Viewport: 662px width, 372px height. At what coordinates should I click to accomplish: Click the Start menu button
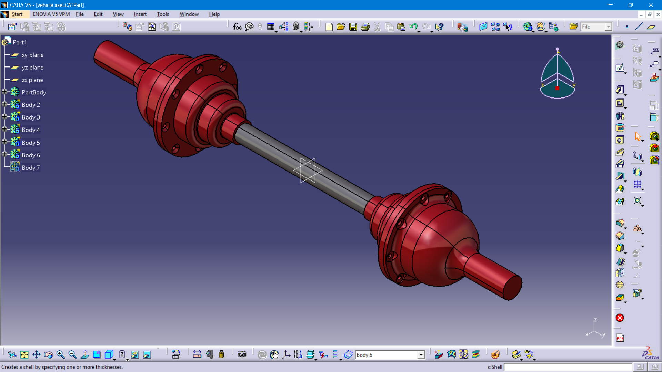click(17, 14)
